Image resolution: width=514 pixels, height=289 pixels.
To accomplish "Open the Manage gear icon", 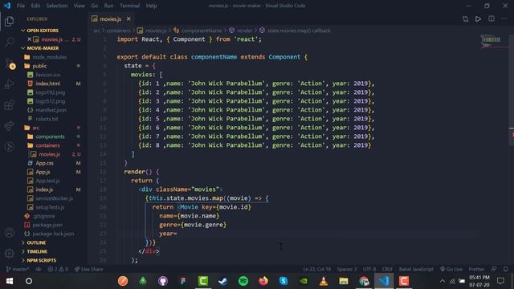I will pos(9,253).
